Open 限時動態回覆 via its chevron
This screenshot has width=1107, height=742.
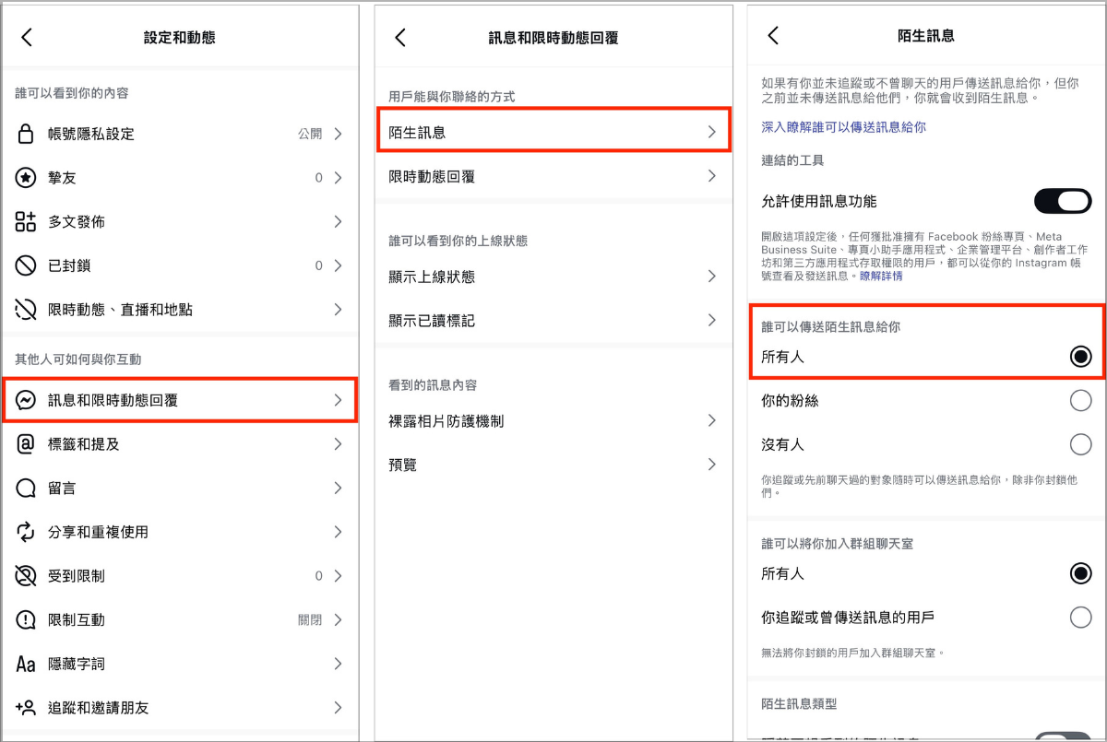tap(711, 176)
